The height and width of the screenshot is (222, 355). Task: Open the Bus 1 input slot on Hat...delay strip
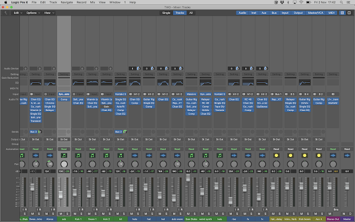(x=276, y=94)
